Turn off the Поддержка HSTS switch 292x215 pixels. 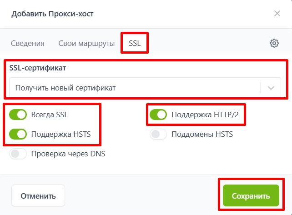pos(18,134)
